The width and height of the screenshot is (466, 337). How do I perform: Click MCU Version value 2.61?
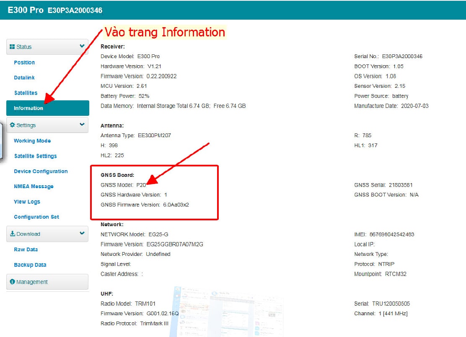142,86
